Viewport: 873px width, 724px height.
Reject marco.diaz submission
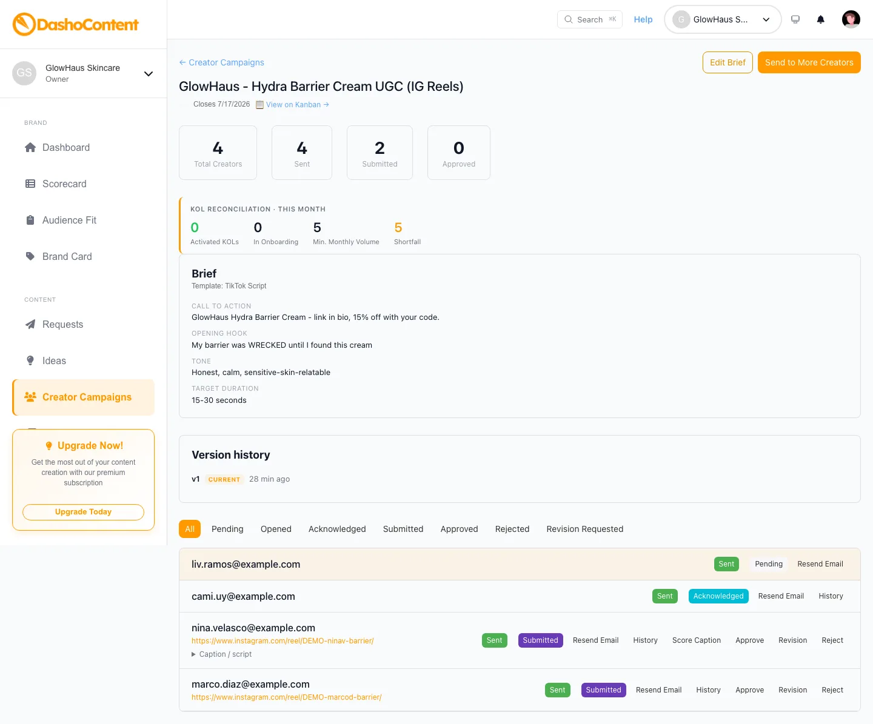832,690
